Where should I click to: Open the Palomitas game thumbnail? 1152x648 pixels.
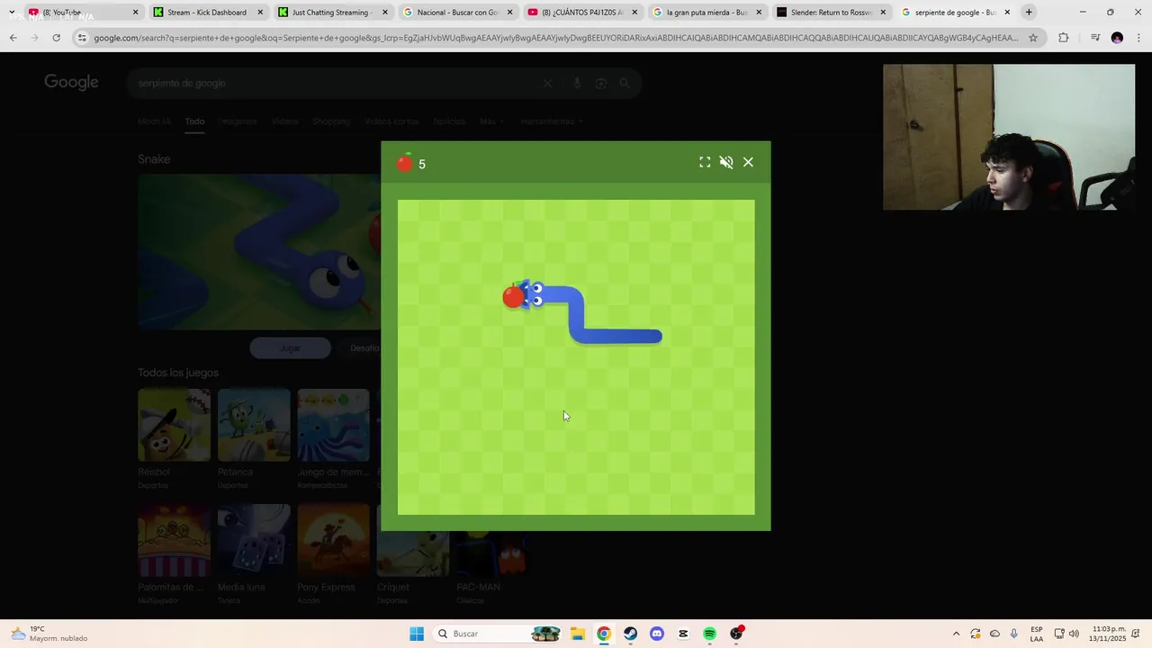tap(174, 540)
